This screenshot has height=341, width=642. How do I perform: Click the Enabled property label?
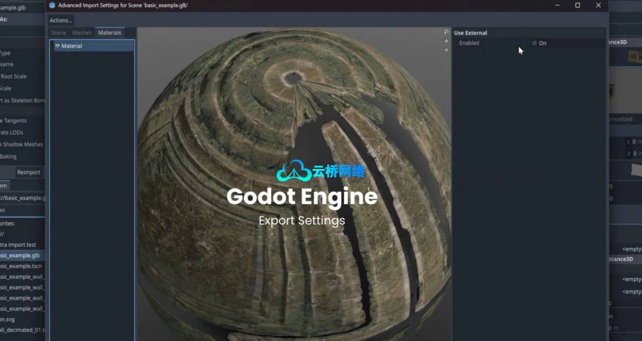pos(469,43)
